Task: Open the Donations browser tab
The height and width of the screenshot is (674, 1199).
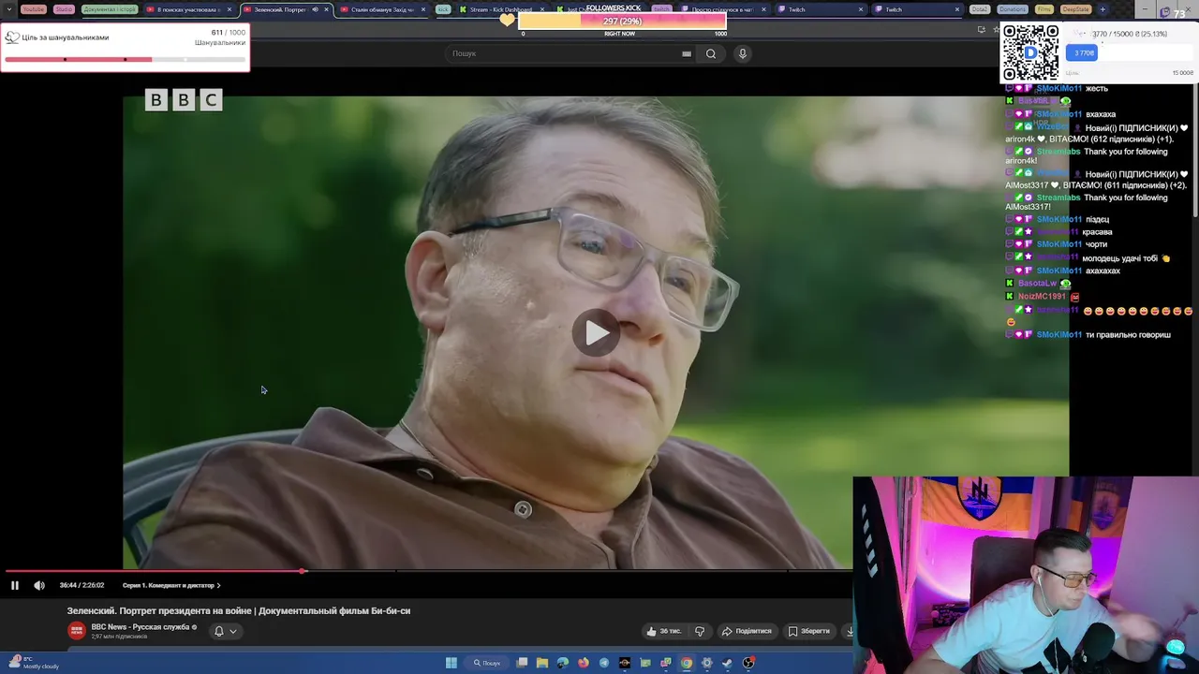Action: [1012, 9]
